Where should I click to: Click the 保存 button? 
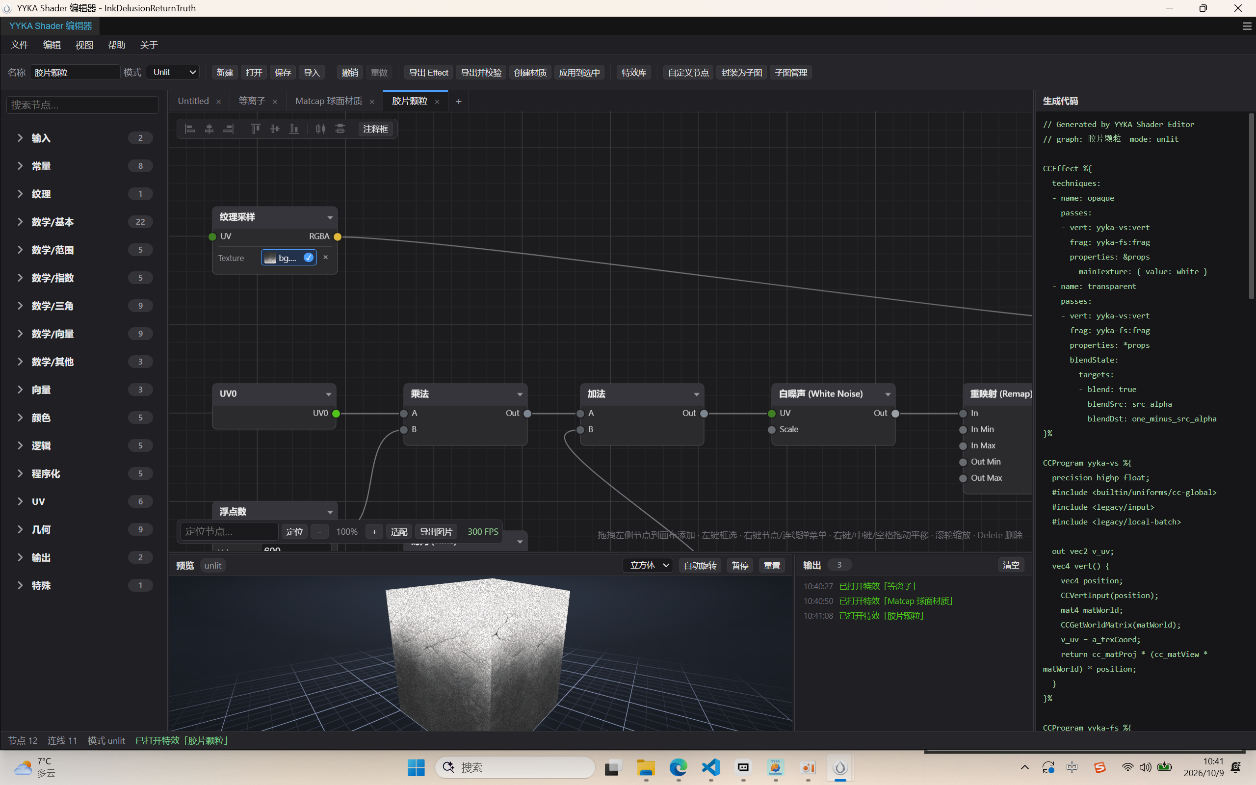coord(283,72)
